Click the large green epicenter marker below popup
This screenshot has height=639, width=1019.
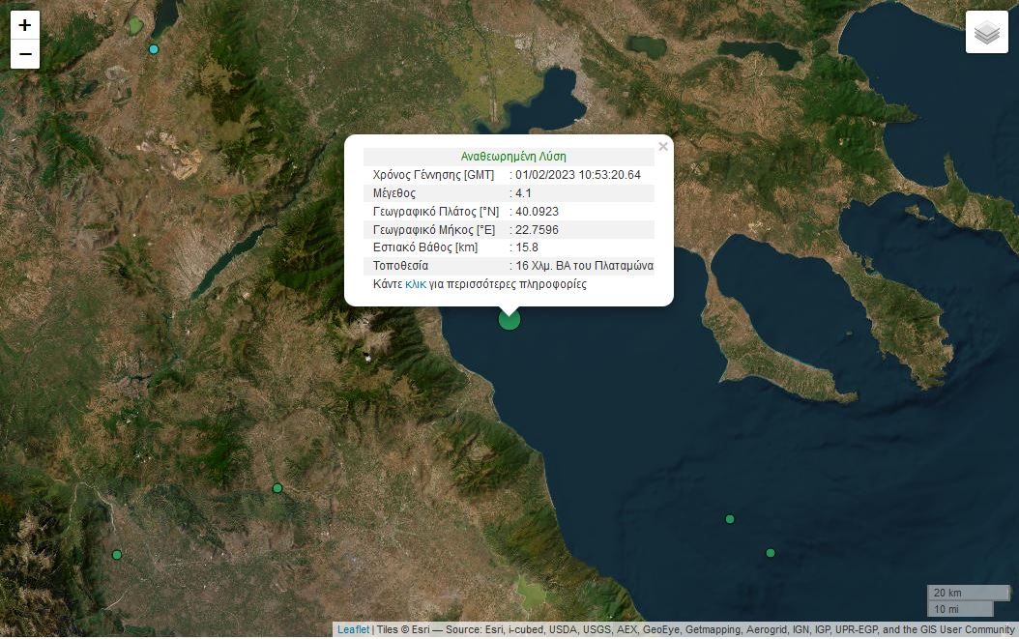pyautogui.click(x=509, y=319)
